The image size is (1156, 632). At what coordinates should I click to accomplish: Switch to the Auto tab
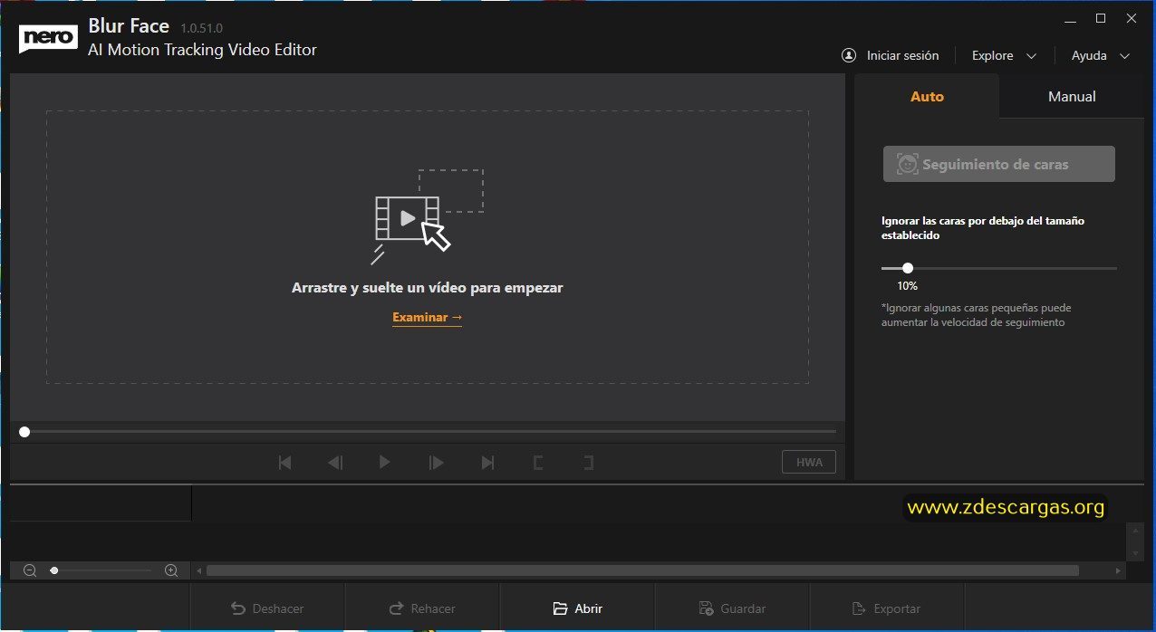[927, 96]
